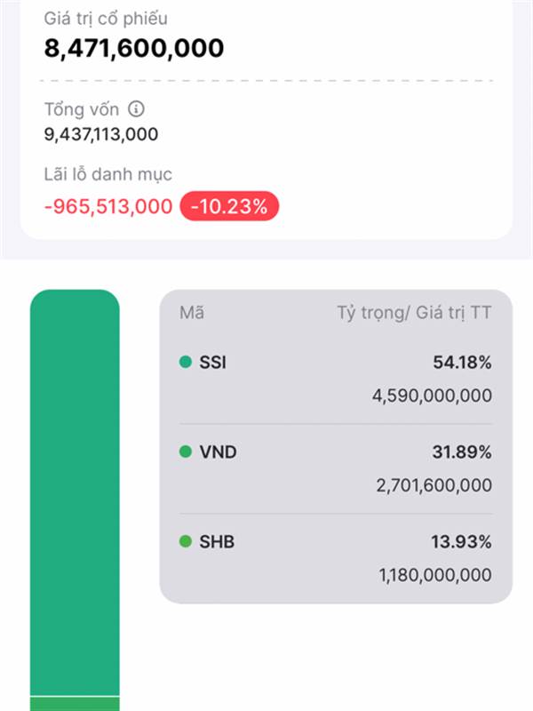The width and height of the screenshot is (533, 711).
Task: Tap the info icon beside Tổng vốn
Action: click(136, 108)
